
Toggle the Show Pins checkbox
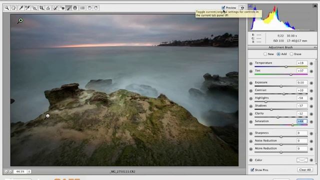(x=252, y=170)
